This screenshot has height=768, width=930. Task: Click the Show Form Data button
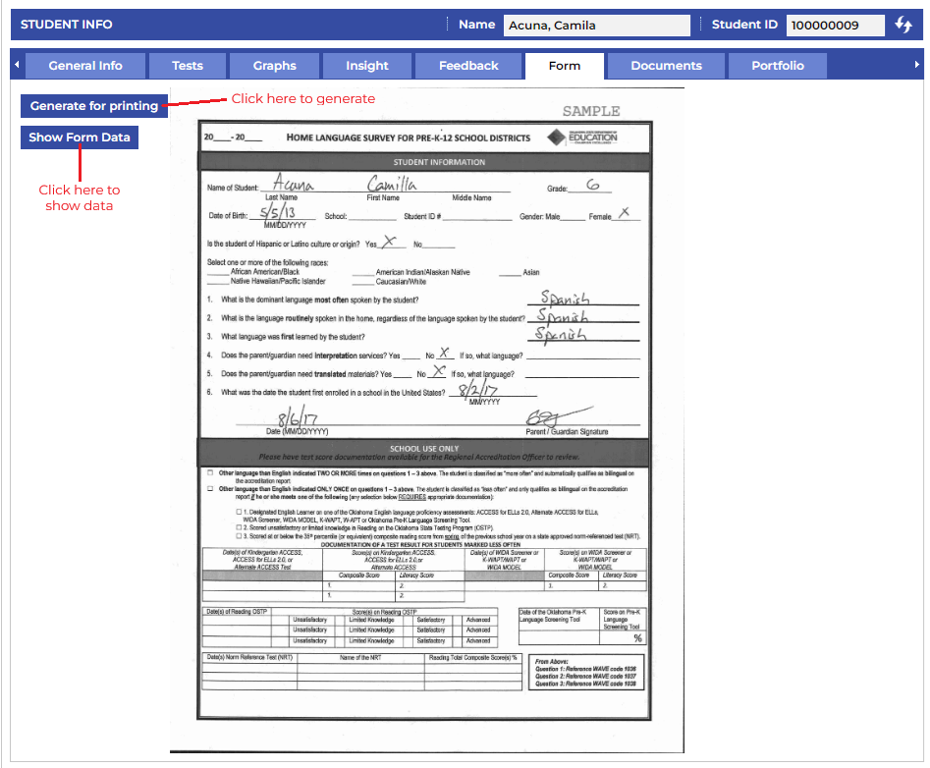[x=80, y=137]
